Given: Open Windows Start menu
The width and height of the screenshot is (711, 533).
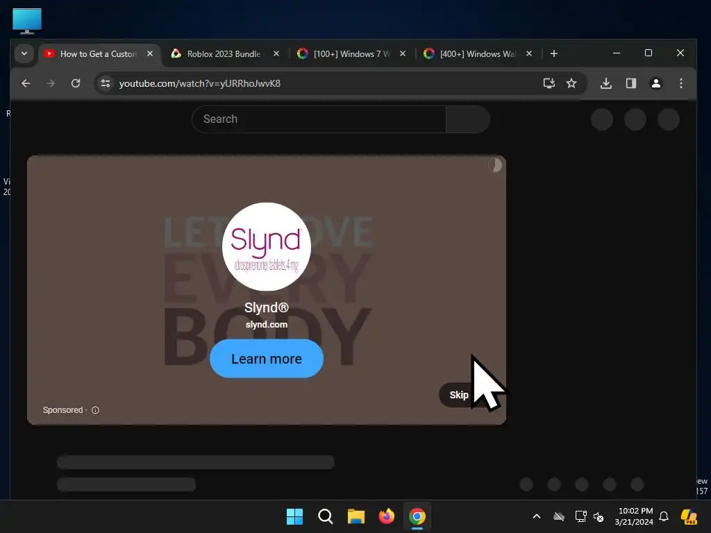Looking at the screenshot, I should tap(294, 516).
